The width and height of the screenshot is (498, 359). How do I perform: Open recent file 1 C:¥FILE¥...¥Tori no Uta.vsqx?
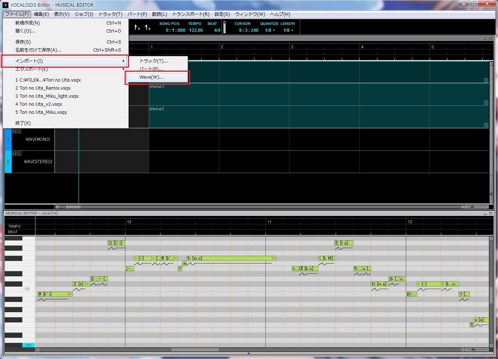click(x=65, y=80)
